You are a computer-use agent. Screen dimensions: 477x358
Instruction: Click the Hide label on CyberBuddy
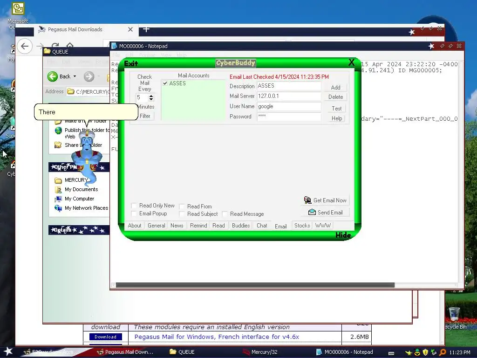pos(343,235)
